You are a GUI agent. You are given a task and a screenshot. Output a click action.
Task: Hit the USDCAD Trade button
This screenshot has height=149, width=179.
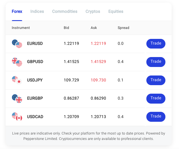coord(156,117)
